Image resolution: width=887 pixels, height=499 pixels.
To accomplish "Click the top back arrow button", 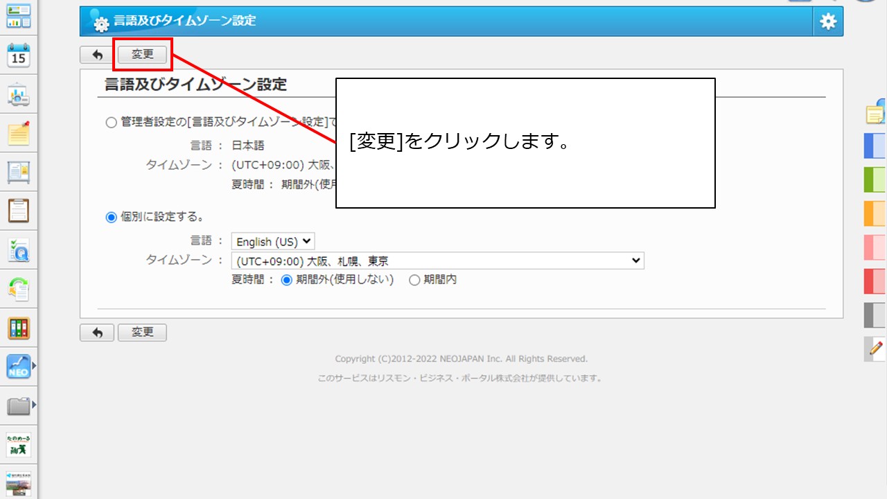I will tap(97, 55).
